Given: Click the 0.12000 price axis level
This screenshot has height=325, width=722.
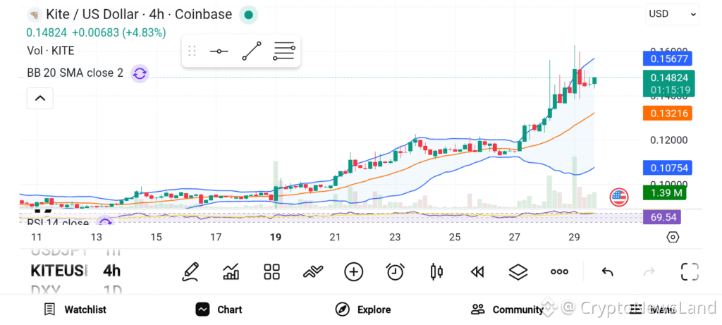Looking at the screenshot, I should 669,140.
